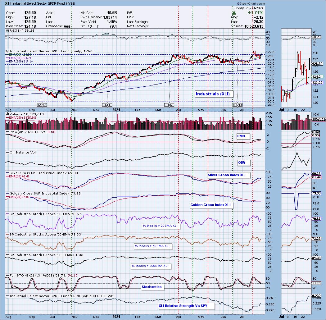Click the 70.67 value tag at right
Viewport: 326px width, 320px height.
pyautogui.click(x=316, y=219)
